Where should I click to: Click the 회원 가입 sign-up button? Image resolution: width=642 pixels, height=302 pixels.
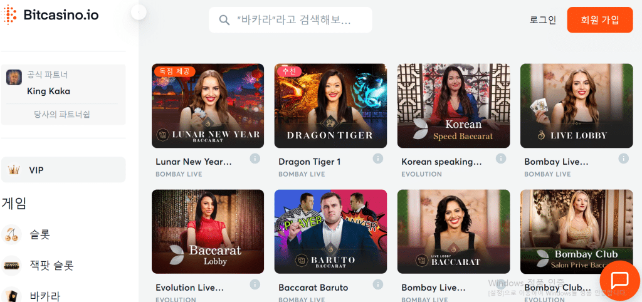tap(600, 19)
